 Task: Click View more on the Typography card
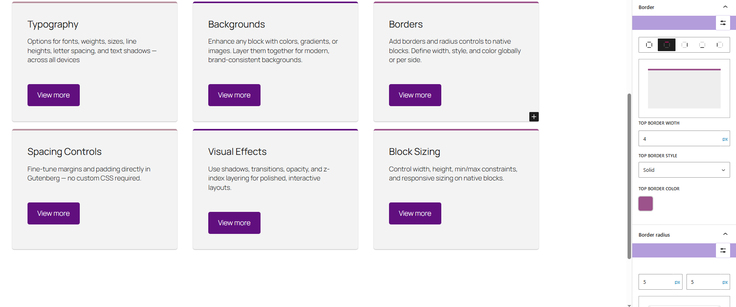[53, 95]
